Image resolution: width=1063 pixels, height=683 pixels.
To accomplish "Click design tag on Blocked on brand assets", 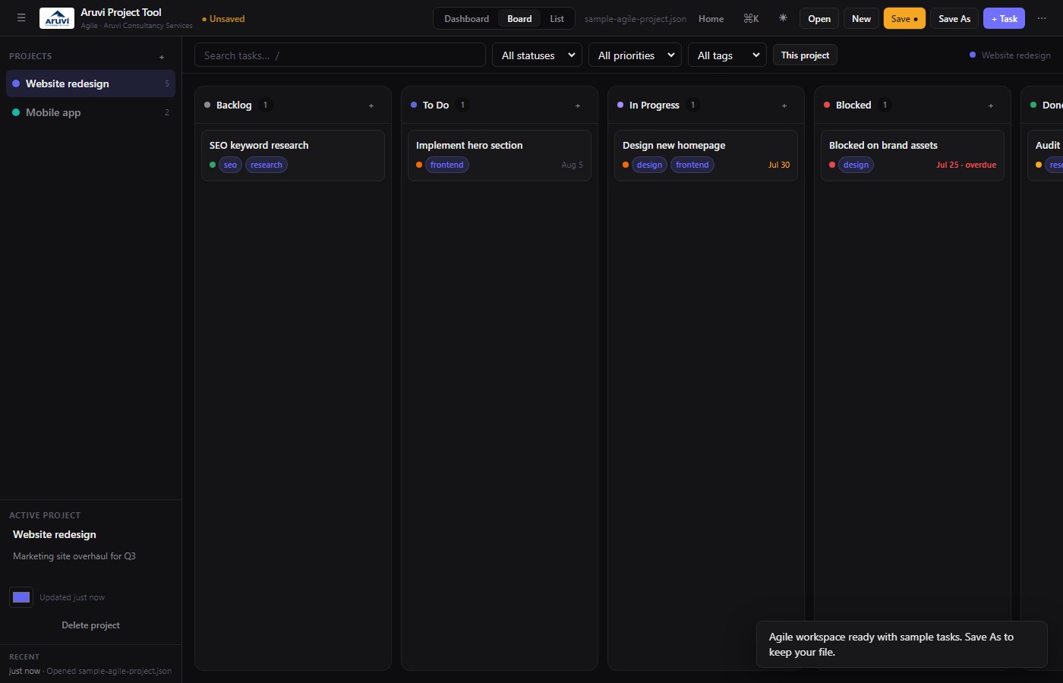I will (856, 165).
